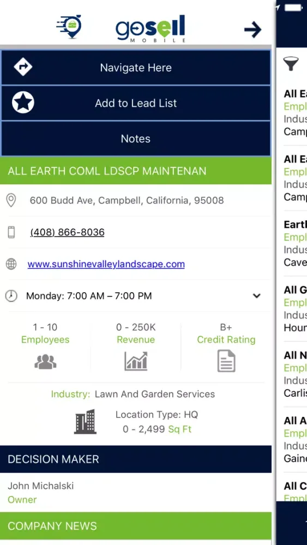The width and height of the screenshot is (307, 545).
Task: Open the sunshinevalleylandscape.com link
Action: pos(106,264)
